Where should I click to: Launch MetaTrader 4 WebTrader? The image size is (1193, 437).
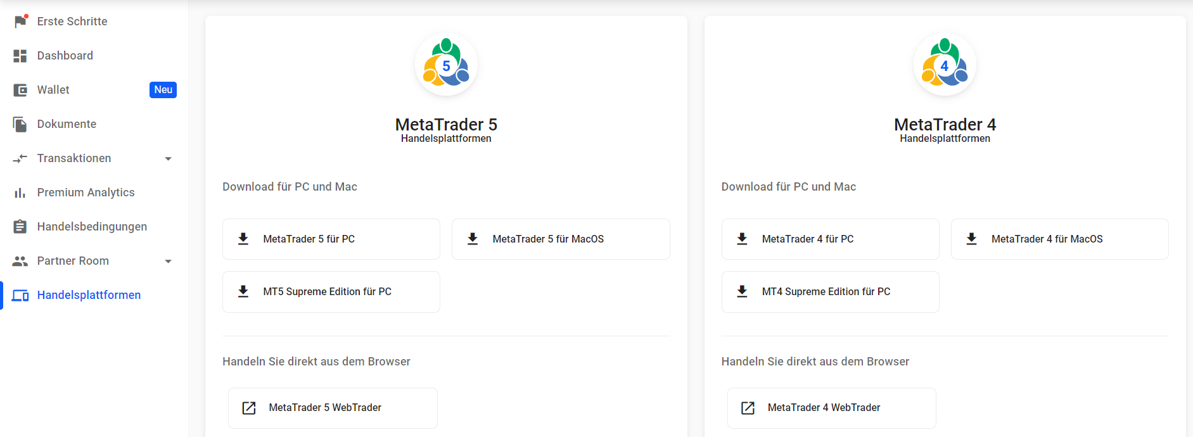[831, 408]
